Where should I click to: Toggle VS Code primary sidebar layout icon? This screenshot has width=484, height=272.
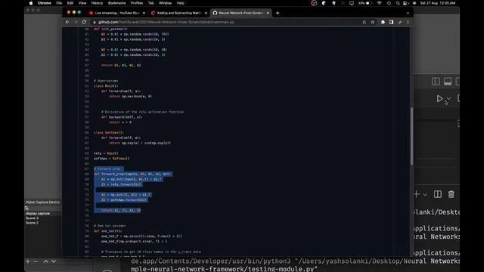(x=436, y=82)
